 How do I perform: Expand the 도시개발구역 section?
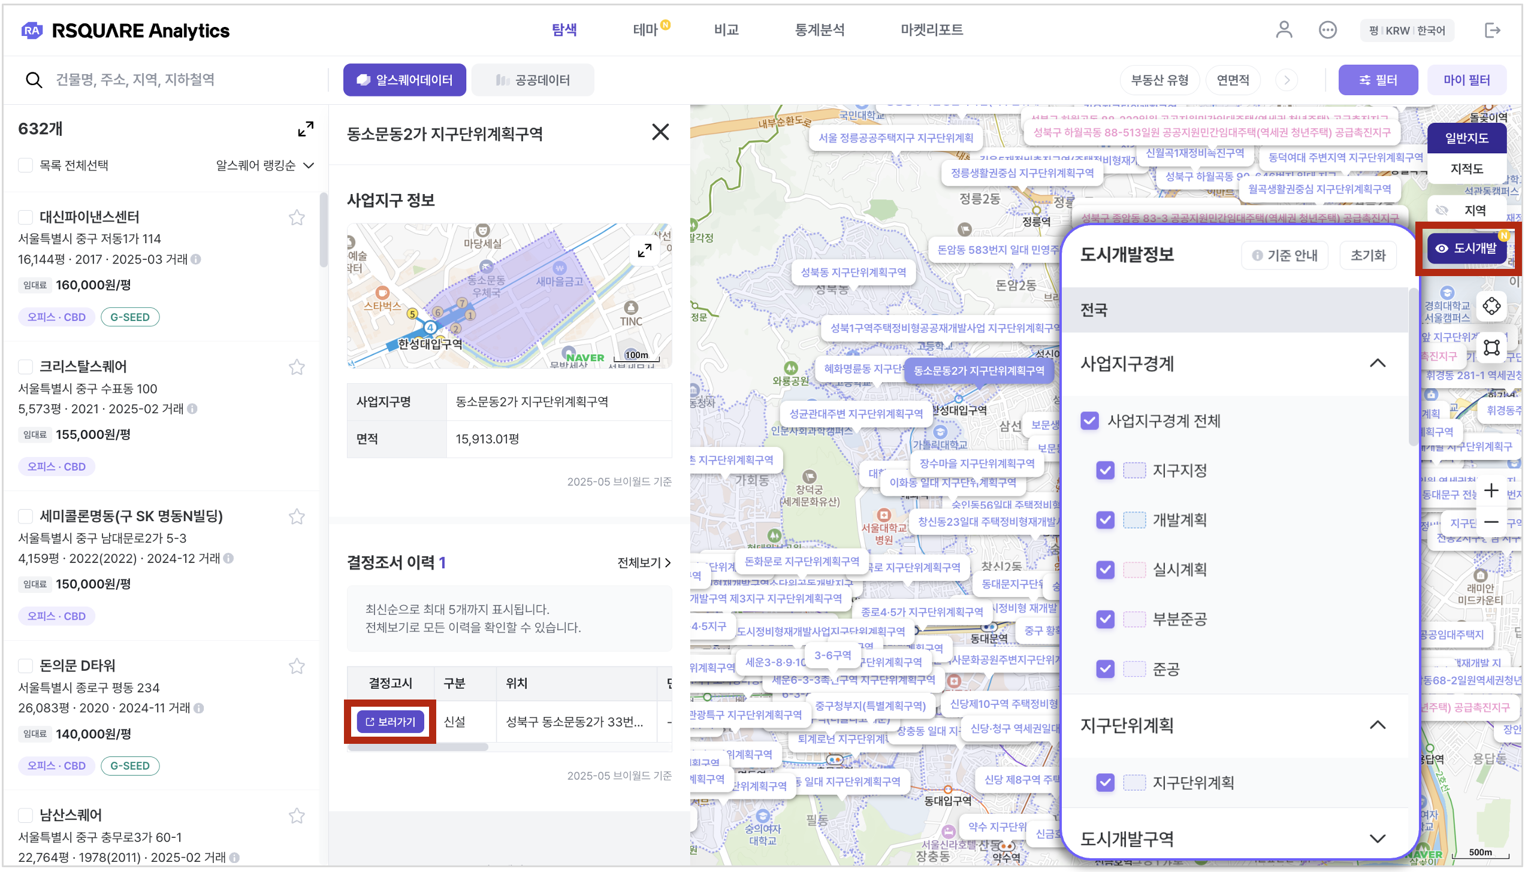1378,838
